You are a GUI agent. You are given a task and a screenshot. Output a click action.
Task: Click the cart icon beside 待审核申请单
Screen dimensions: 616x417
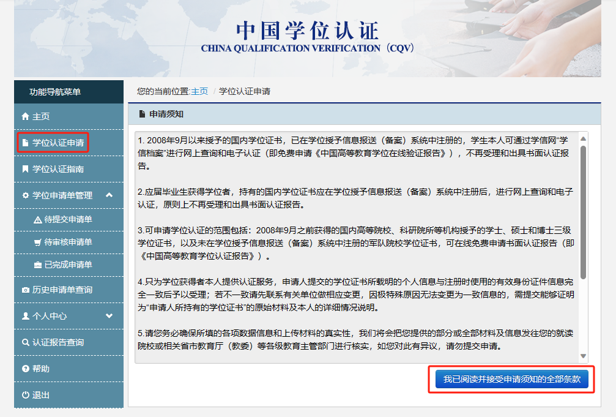click(38, 242)
